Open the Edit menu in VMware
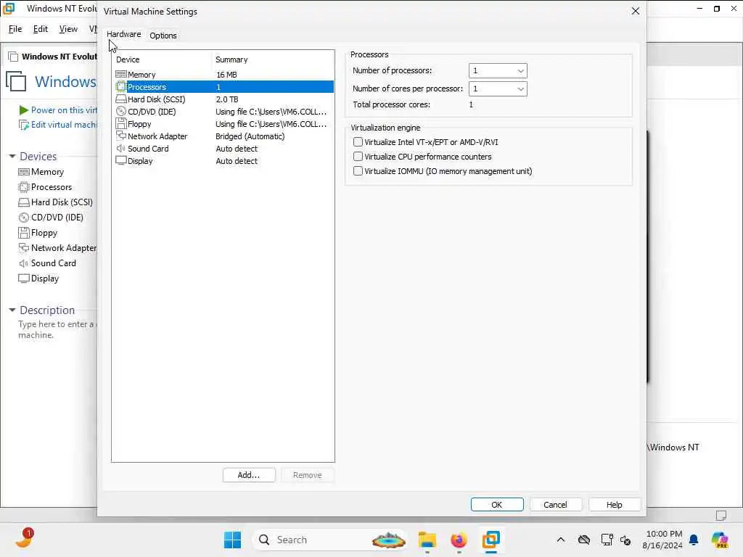This screenshot has height=557, width=743. click(41, 29)
